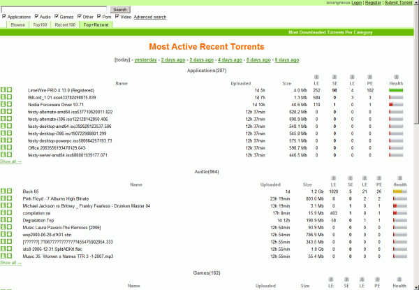Click download icon for BitLord_1.01.exe torrent
Viewport: 419px width, 290px height.
pyautogui.click(x=9, y=97)
